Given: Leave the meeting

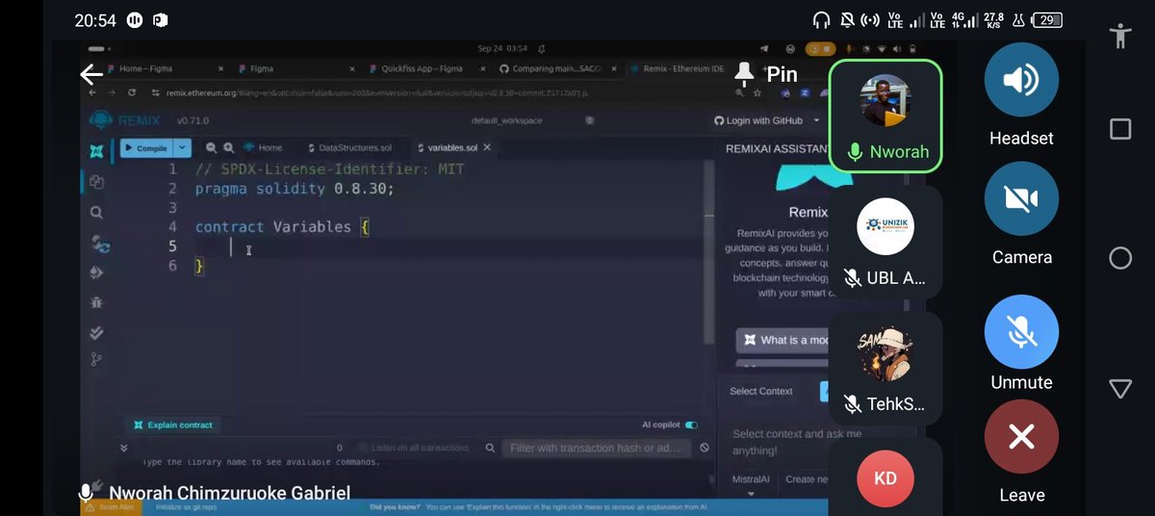Looking at the screenshot, I should point(1021,437).
